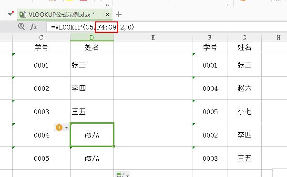The image size is (287, 177).
Task: Select column F header
Action: pyautogui.click(x=210, y=38)
